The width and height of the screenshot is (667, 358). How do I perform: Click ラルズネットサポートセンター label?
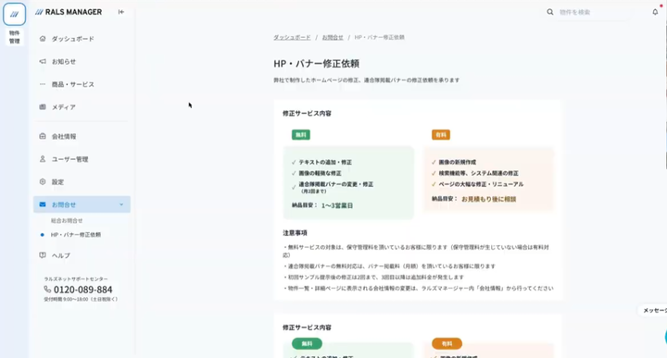point(76,279)
